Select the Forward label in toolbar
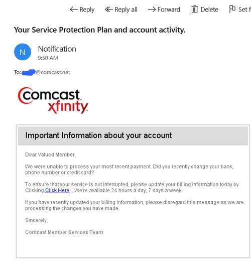Screen dimensions: 251x264 tap(169, 10)
